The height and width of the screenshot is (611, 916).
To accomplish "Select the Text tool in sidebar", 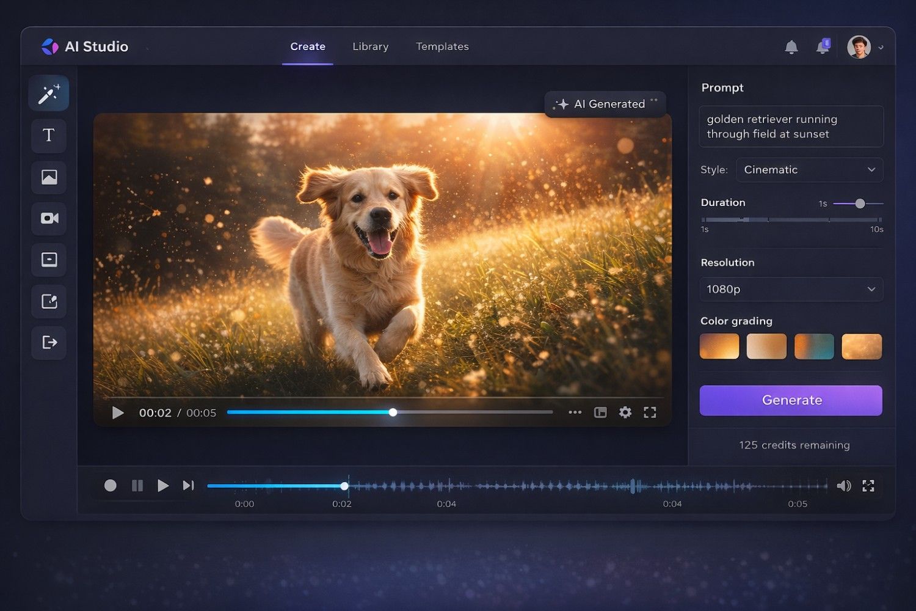I will coord(49,135).
